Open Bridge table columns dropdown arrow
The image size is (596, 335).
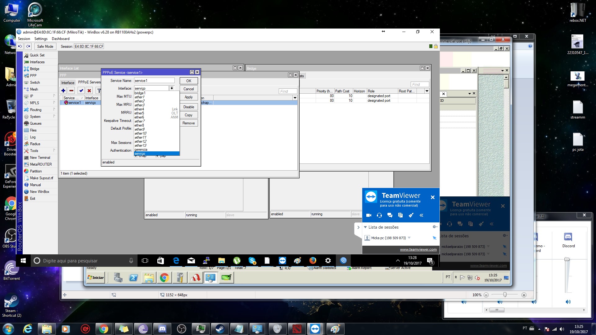[427, 91]
